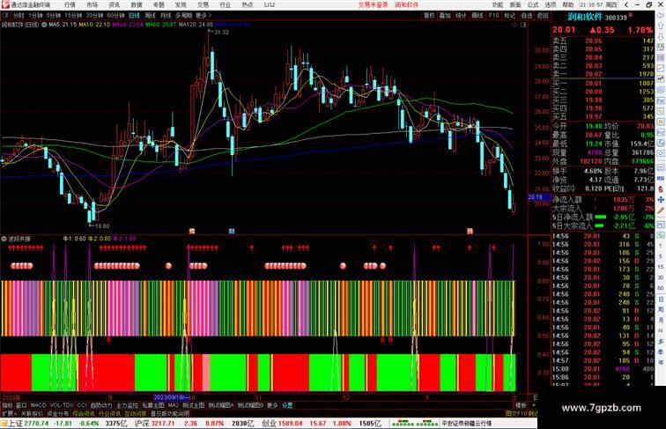Viewport: 666px width, 429px height.
Task: Open the 关联报价 tab
Action: 32,413
